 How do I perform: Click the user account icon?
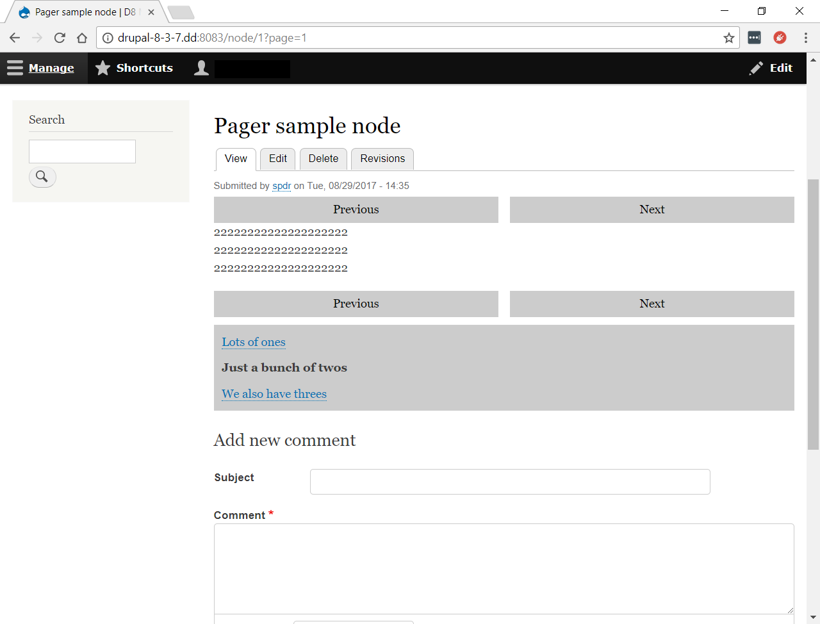click(201, 68)
